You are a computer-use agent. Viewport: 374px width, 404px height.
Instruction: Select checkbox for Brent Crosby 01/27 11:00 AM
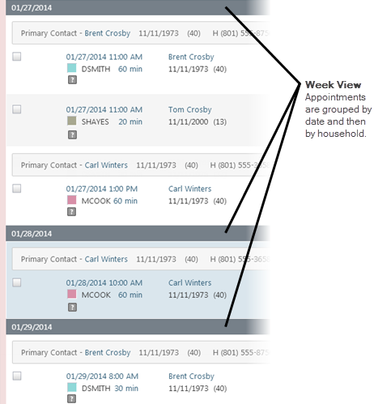click(x=17, y=57)
